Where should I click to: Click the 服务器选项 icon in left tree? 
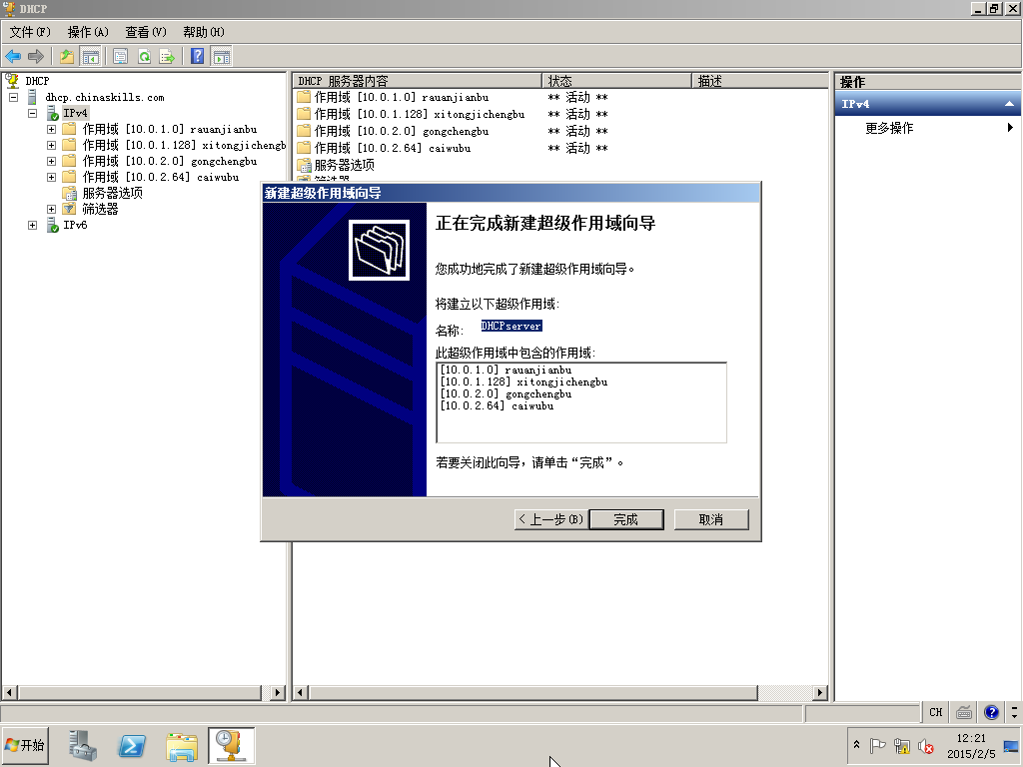(x=69, y=193)
